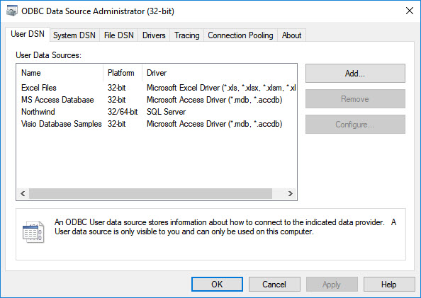The image size is (421, 298).
Task: Click the horizontal scrollbar thumb
Action: point(151,193)
